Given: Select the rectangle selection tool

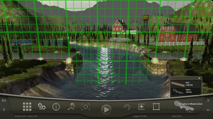Looking at the screenshot, I should [x=156, y=107].
